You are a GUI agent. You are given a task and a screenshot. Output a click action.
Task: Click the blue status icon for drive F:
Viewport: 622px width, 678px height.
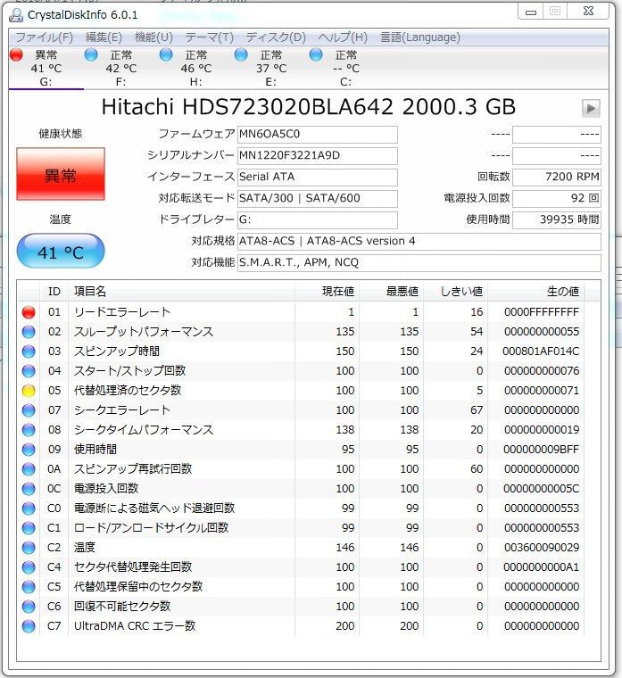click(x=91, y=55)
